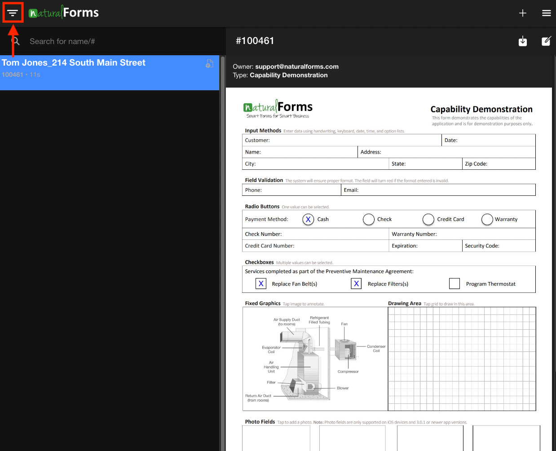Tap the Drawing Area grid

[x=462, y=359]
